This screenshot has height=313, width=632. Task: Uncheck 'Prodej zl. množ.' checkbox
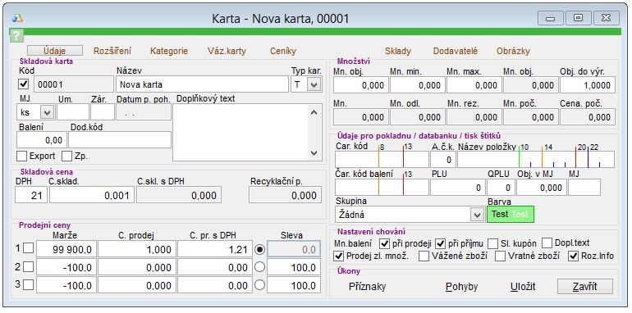(339, 256)
